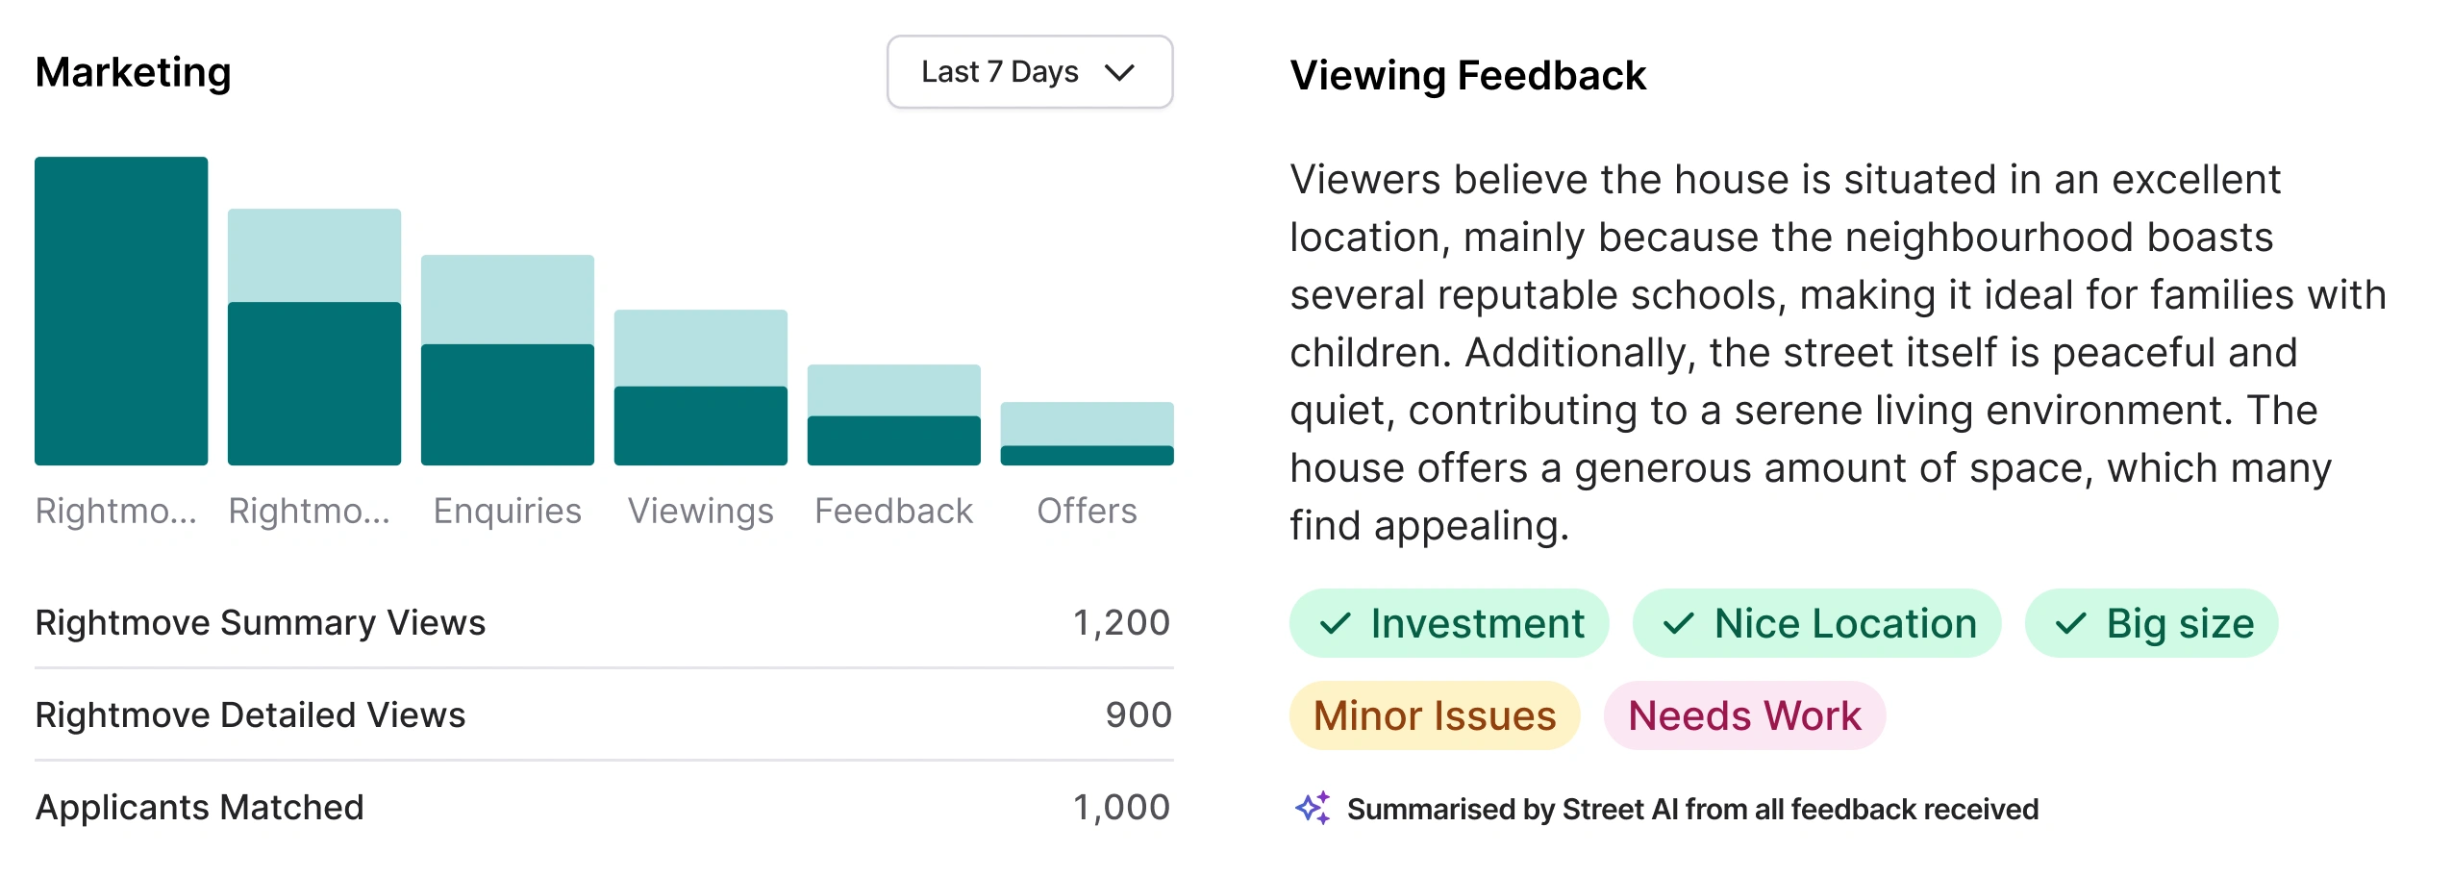
Task: Click the Street AI sparkle icon
Action: click(x=1313, y=809)
